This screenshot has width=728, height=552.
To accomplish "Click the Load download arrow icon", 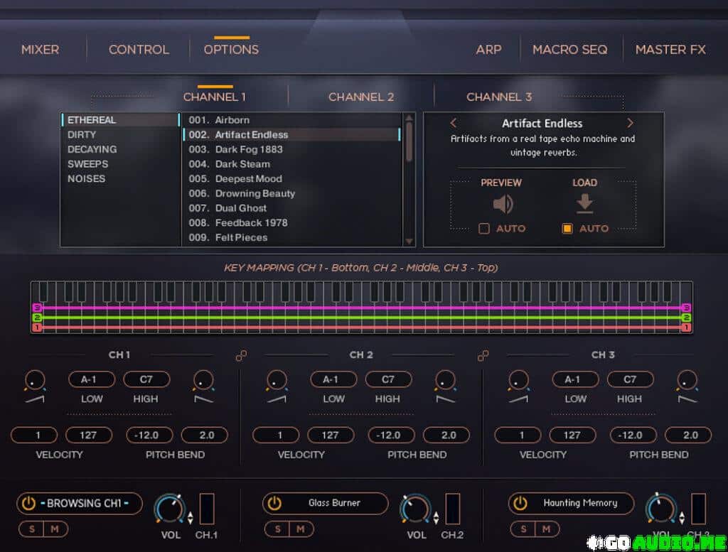I will point(584,204).
